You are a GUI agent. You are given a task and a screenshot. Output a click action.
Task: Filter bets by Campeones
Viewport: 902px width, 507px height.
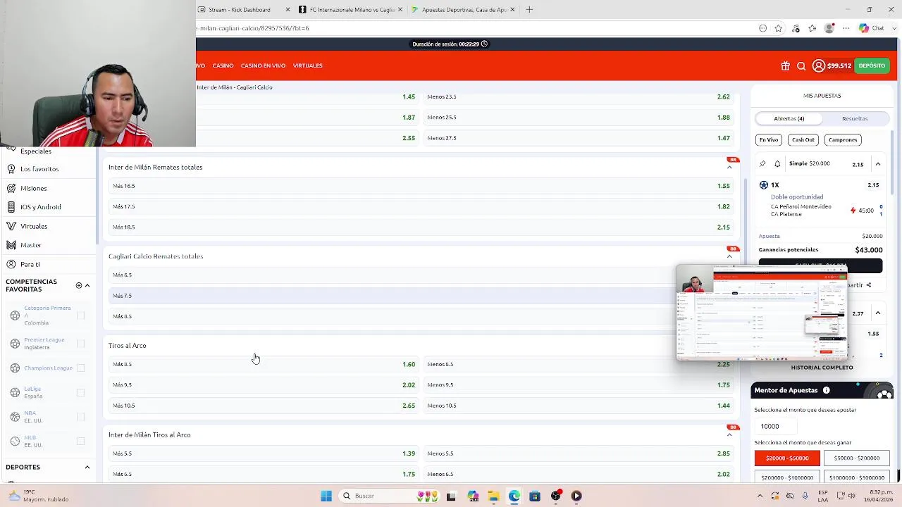tap(843, 139)
